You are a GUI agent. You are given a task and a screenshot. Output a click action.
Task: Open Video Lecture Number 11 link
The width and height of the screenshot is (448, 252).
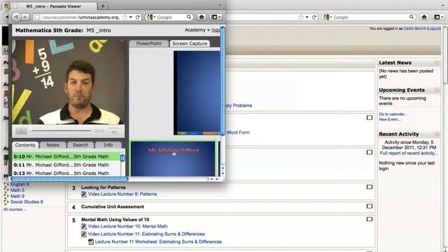pos(146,234)
